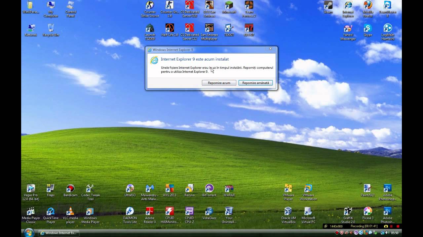Select the Oracle VM VirtualBox icon
The height and width of the screenshot is (237, 423).
[x=288, y=215]
